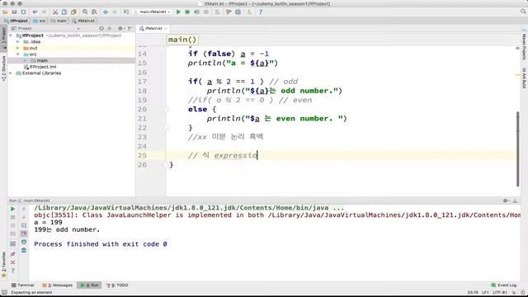
Task: Select the src breadcrumb in navigation bar
Action: (x=40, y=21)
